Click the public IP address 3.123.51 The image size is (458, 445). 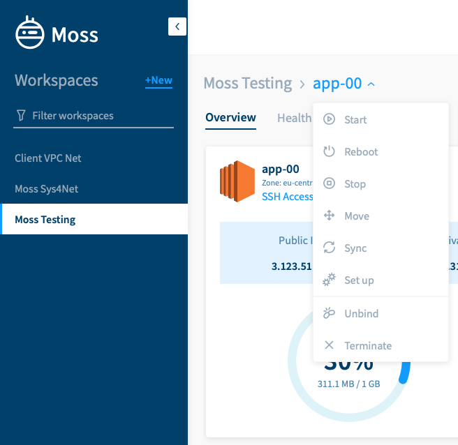tap(292, 266)
